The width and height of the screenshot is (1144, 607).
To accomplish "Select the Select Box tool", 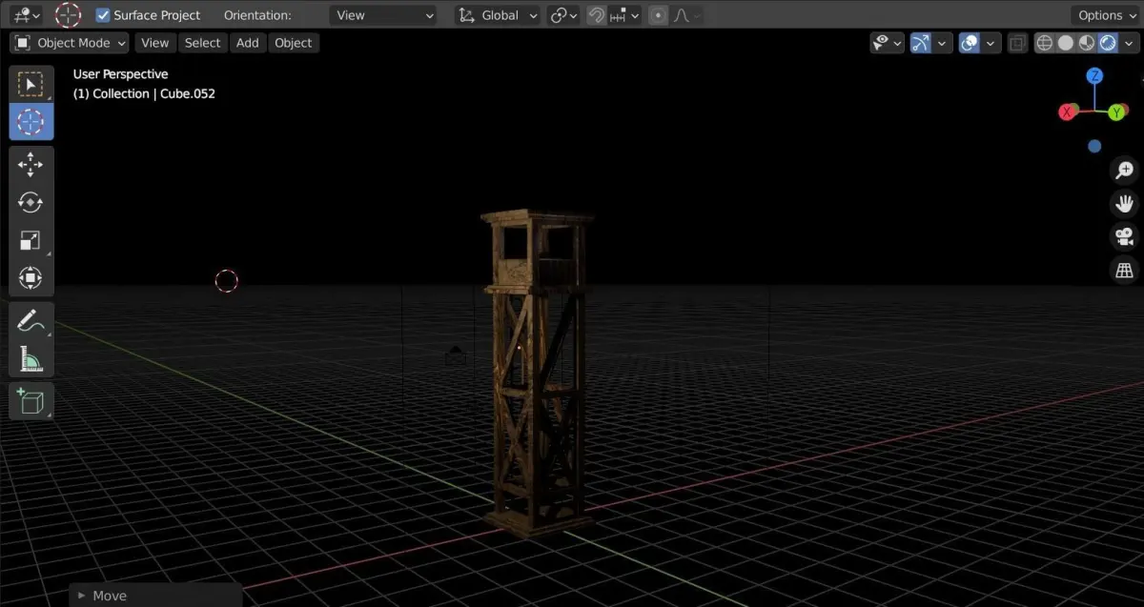I will pos(31,85).
